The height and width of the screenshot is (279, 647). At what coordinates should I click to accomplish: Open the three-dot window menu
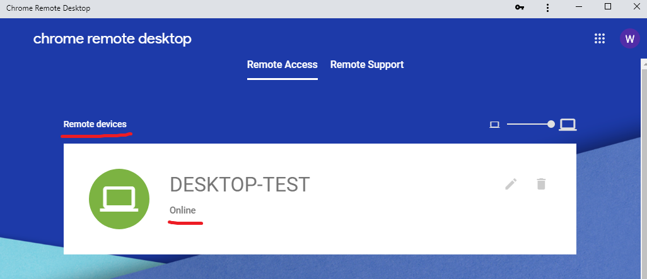pyautogui.click(x=547, y=8)
